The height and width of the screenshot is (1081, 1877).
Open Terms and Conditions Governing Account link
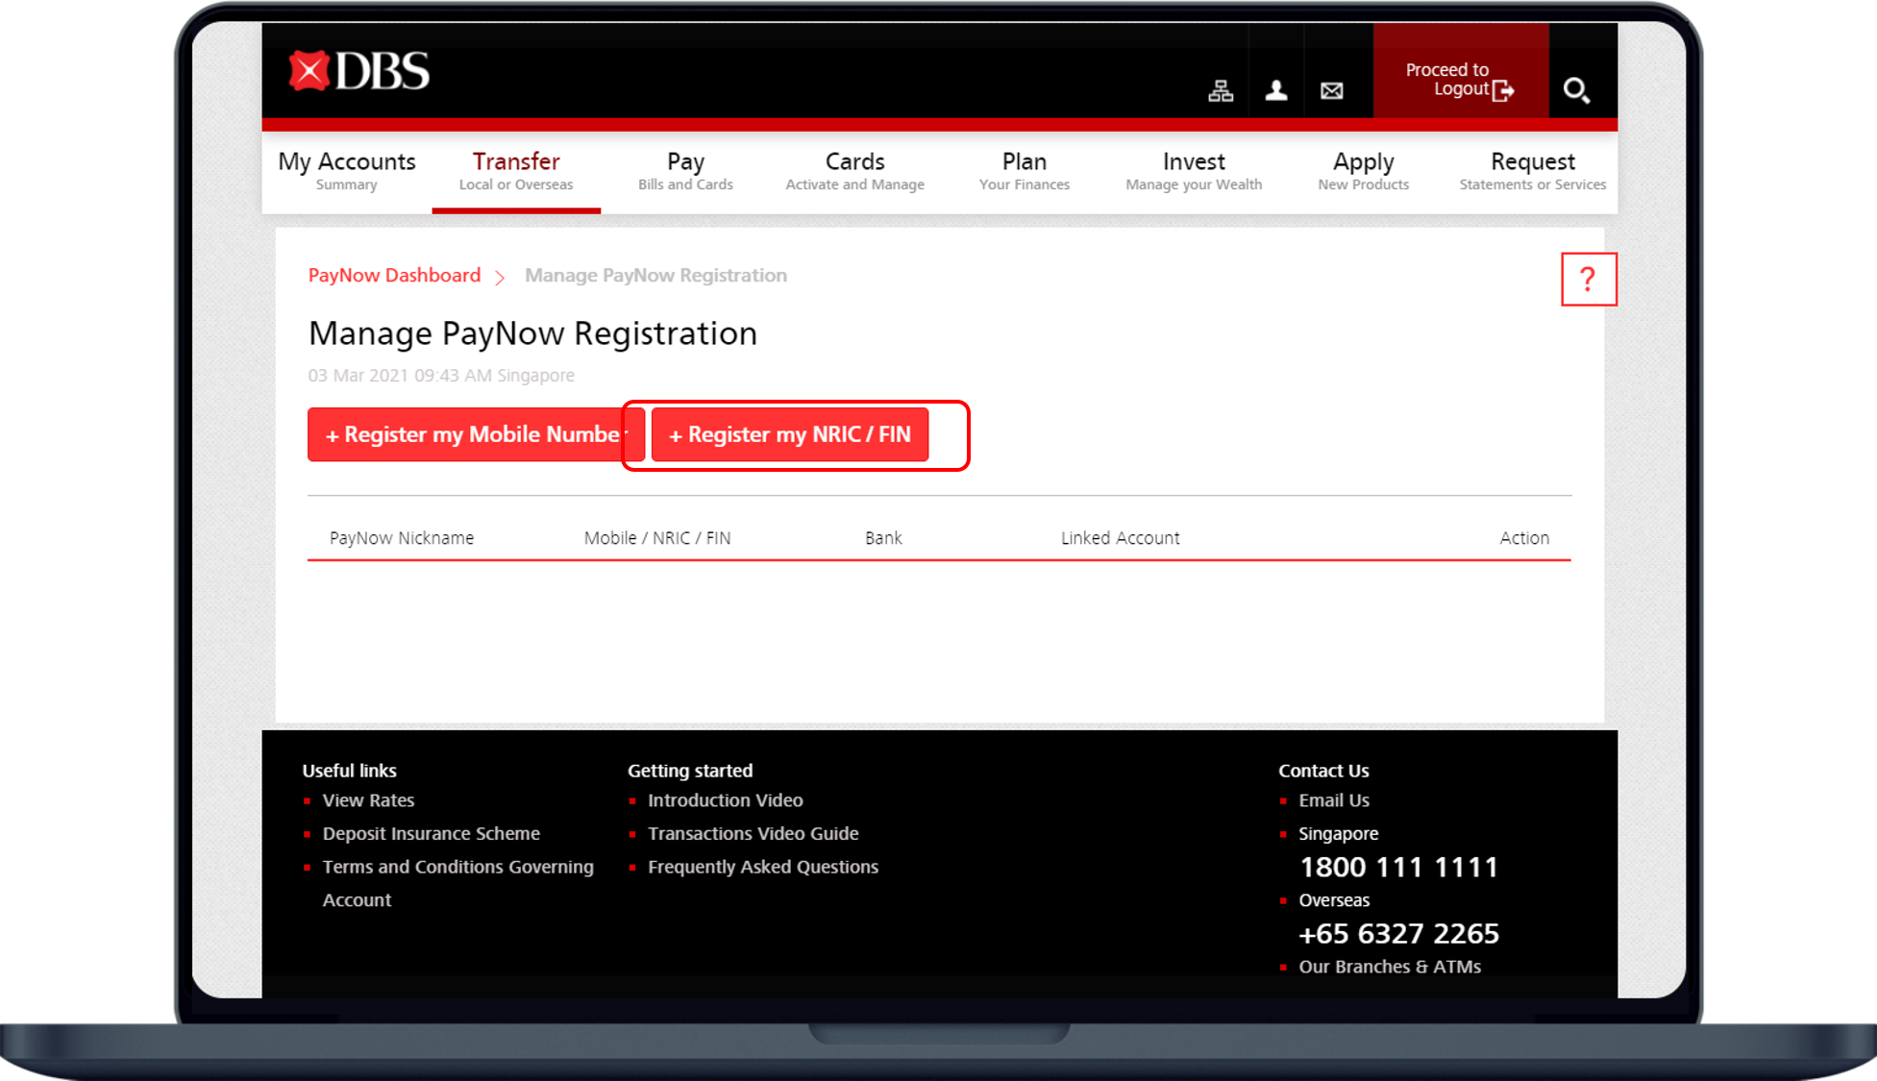tap(457, 883)
